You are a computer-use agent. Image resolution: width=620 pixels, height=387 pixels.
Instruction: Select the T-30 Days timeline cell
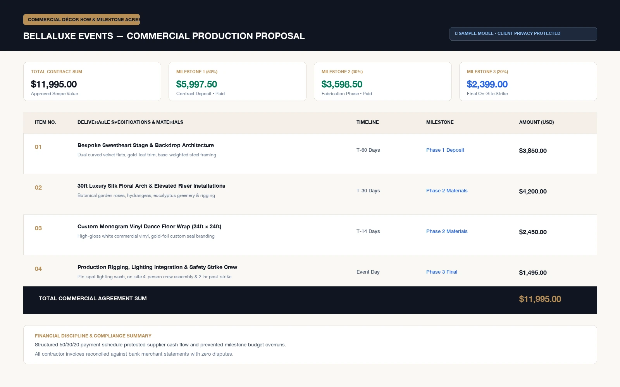tap(368, 191)
